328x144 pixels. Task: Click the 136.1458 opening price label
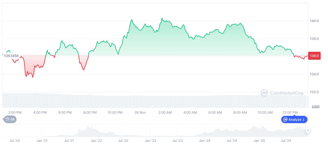(x=11, y=56)
